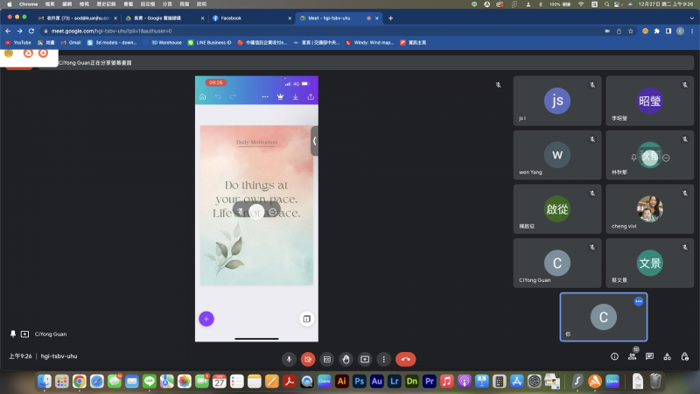
Task: Open macOS Control Center icon
Action: pyautogui.click(x=618, y=4)
